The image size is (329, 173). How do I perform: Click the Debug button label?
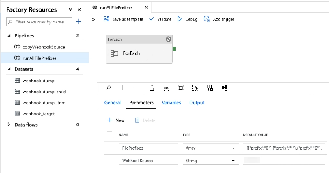click(x=191, y=19)
